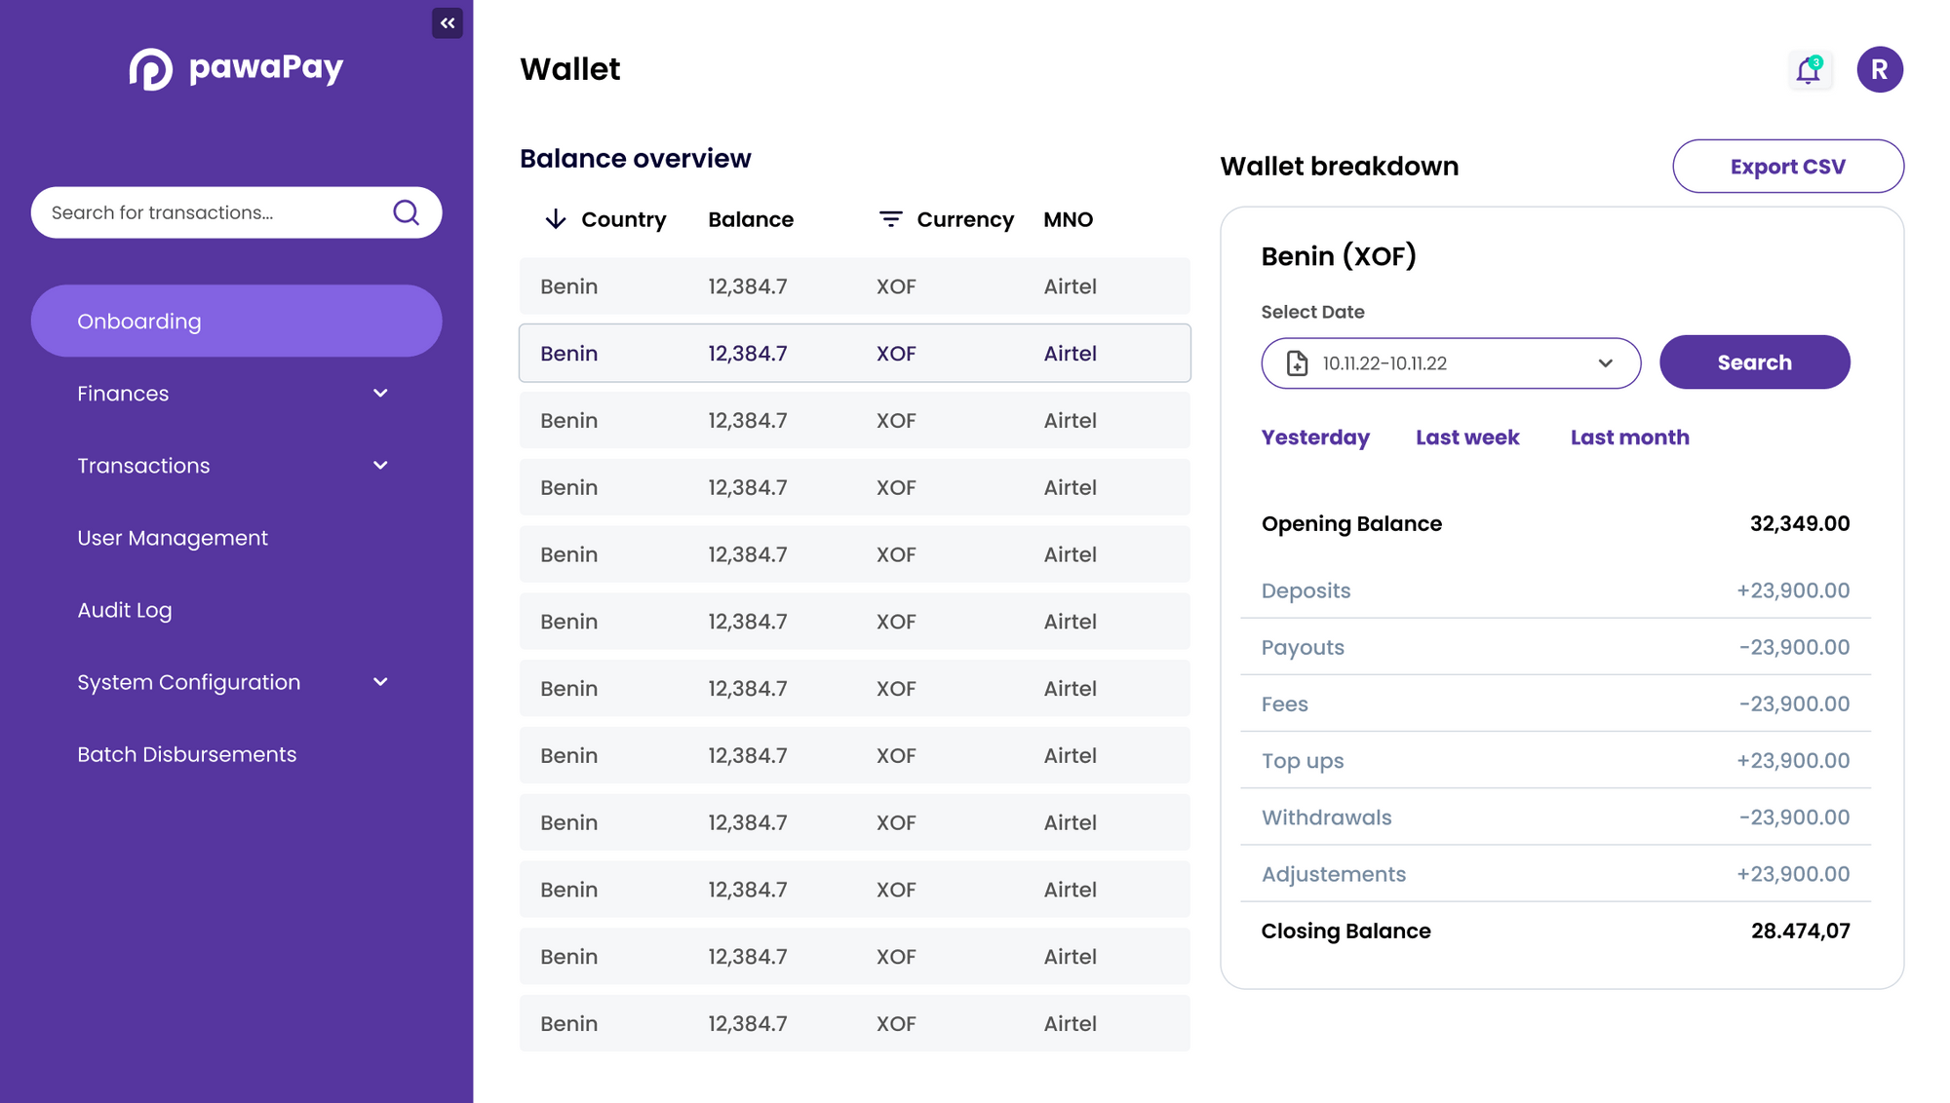Sort by Country using the arrow icon

554,219
